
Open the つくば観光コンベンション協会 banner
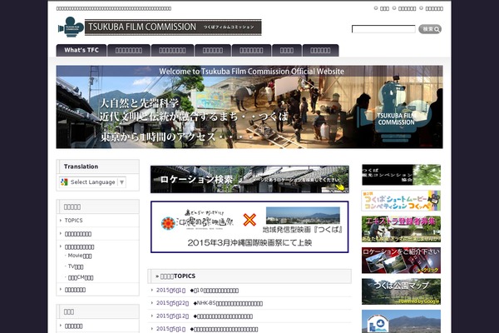[x=401, y=175]
